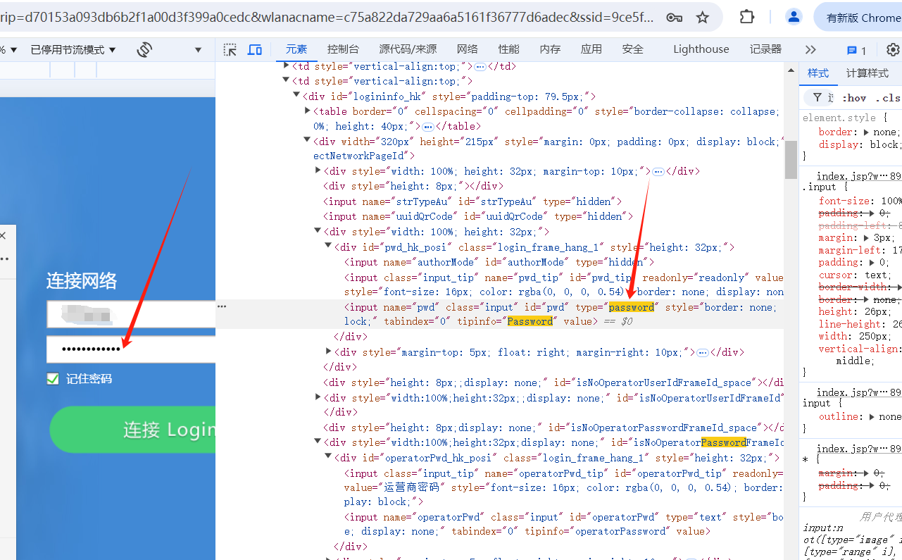902x560 pixels.
Task: Open the Lighthouse tab
Action: (x=701, y=49)
